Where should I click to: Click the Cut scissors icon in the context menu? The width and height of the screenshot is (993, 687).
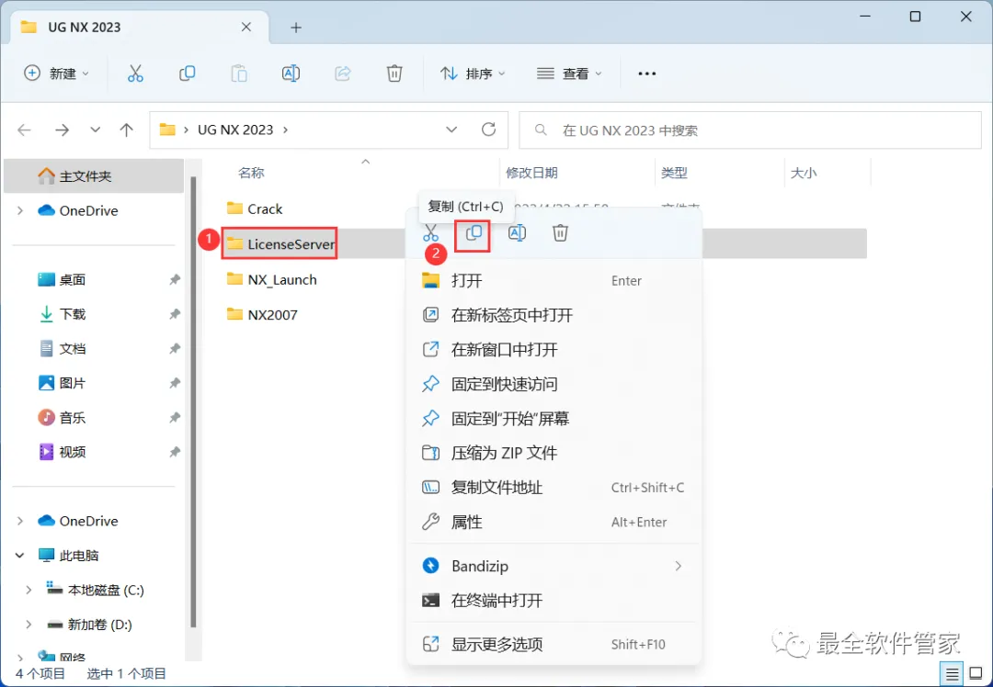coord(430,232)
